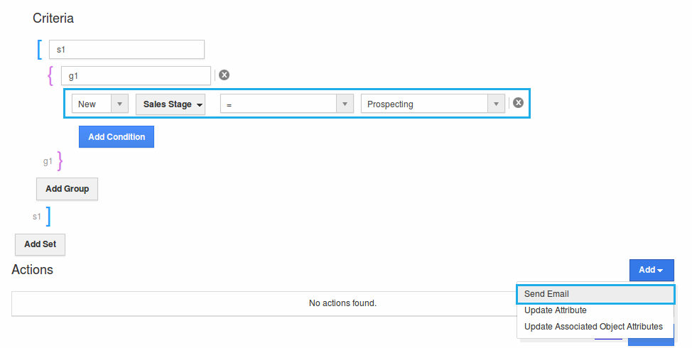The height and width of the screenshot is (348, 692).
Task: Open the Prospecting value dropdown
Action: [x=433, y=104]
